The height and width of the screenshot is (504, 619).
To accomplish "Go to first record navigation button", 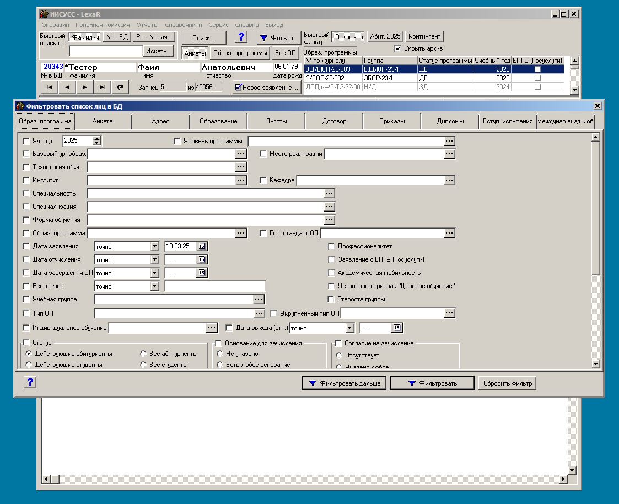I will [50, 87].
